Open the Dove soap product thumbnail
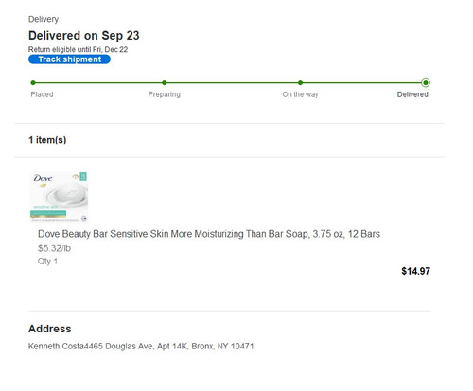473x391 pixels. coord(59,196)
